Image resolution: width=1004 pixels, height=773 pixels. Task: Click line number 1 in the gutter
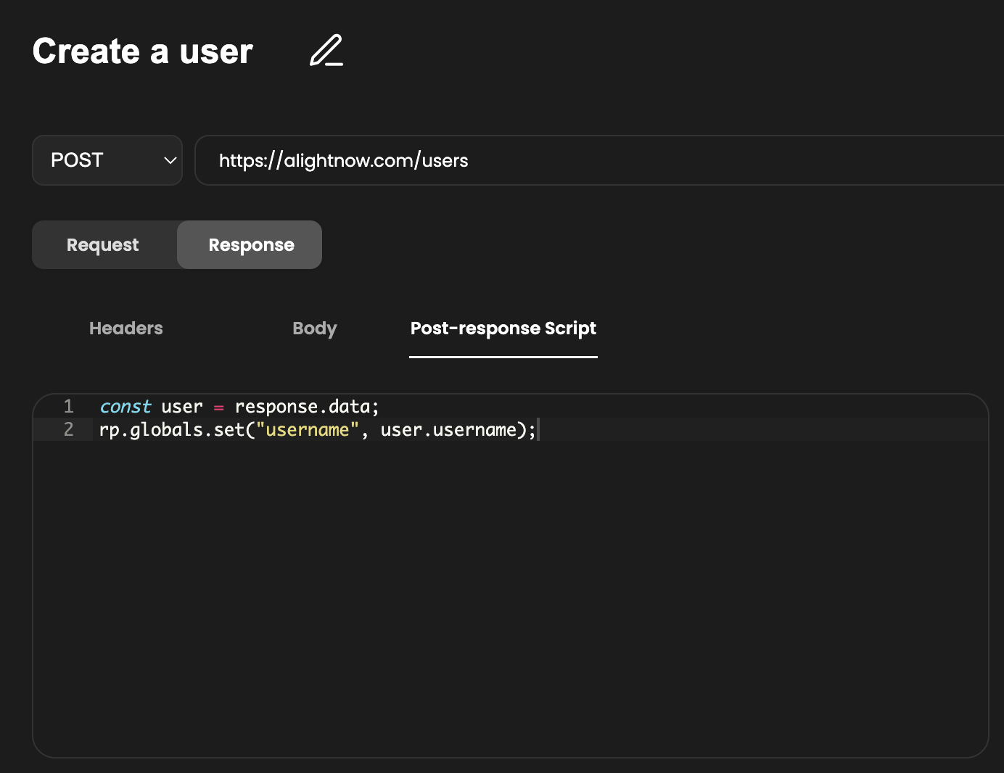(68, 406)
